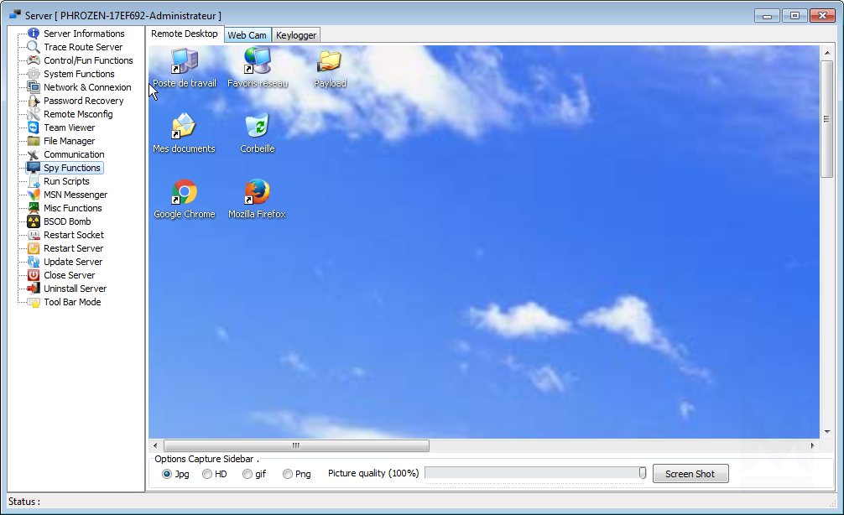Image resolution: width=844 pixels, height=515 pixels.
Task: Click the Payload folder on remote desktop
Action: click(330, 62)
